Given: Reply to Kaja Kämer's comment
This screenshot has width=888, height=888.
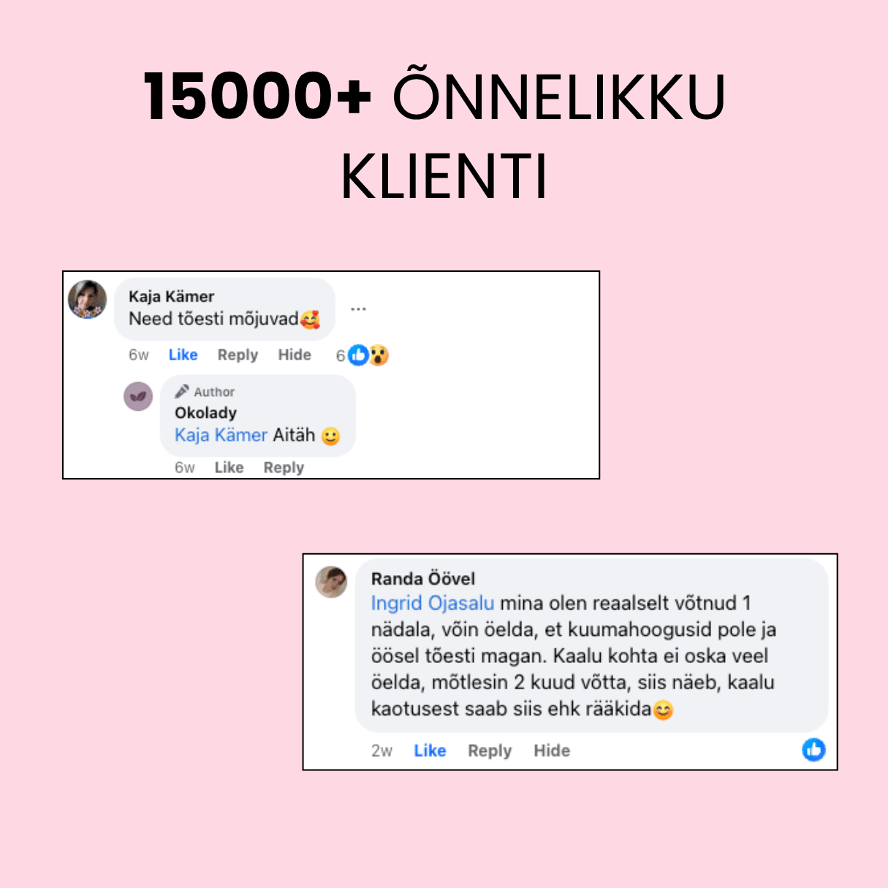Looking at the screenshot, I should tap(238, 355).
